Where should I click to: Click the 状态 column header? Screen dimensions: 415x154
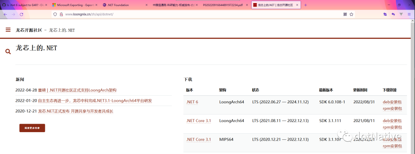pos(256,90)
